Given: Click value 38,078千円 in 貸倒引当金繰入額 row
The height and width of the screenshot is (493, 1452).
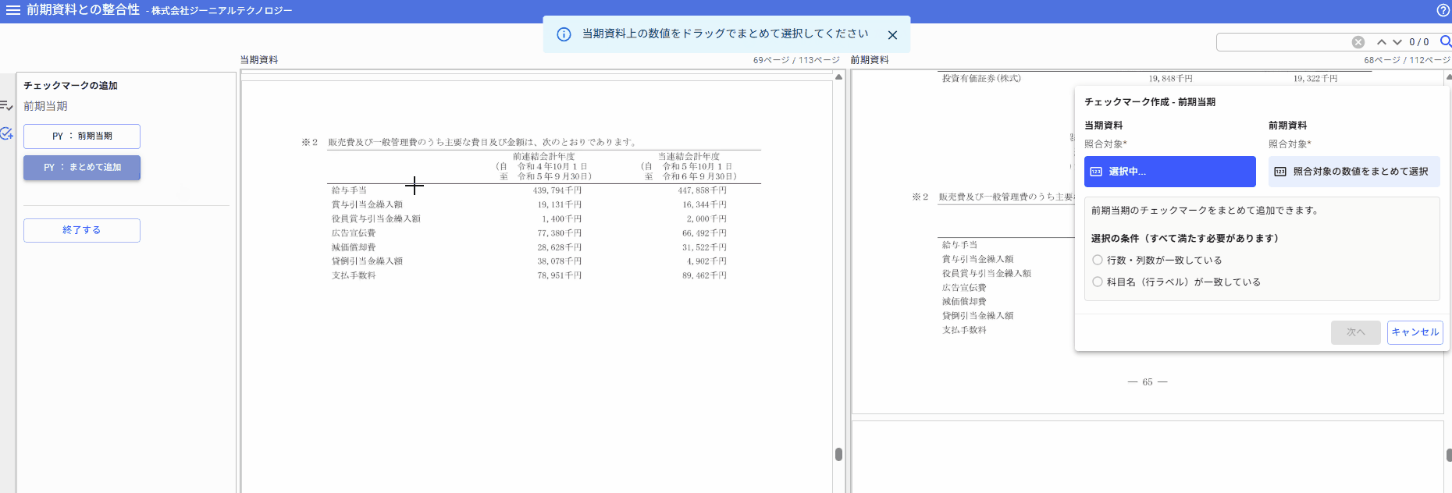Looking at the screenshot, I should pos(559,261).
